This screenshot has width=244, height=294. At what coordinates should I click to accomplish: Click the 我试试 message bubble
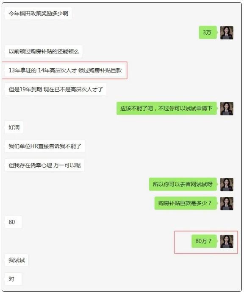click(17, 260)
